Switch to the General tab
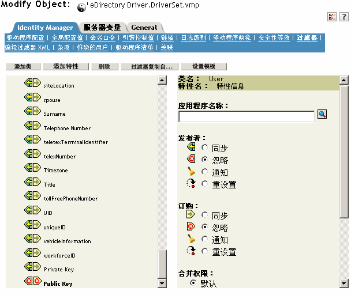Viewport: 351px width, 295px height. pos(144,28)
